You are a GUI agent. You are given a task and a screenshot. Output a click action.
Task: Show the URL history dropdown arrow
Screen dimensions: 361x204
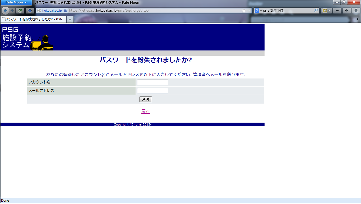[249, 11]
